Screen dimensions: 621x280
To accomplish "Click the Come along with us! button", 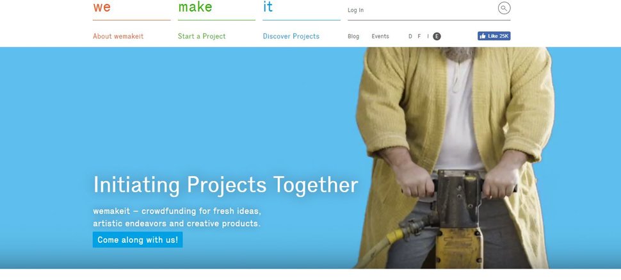I will (138, 240).
